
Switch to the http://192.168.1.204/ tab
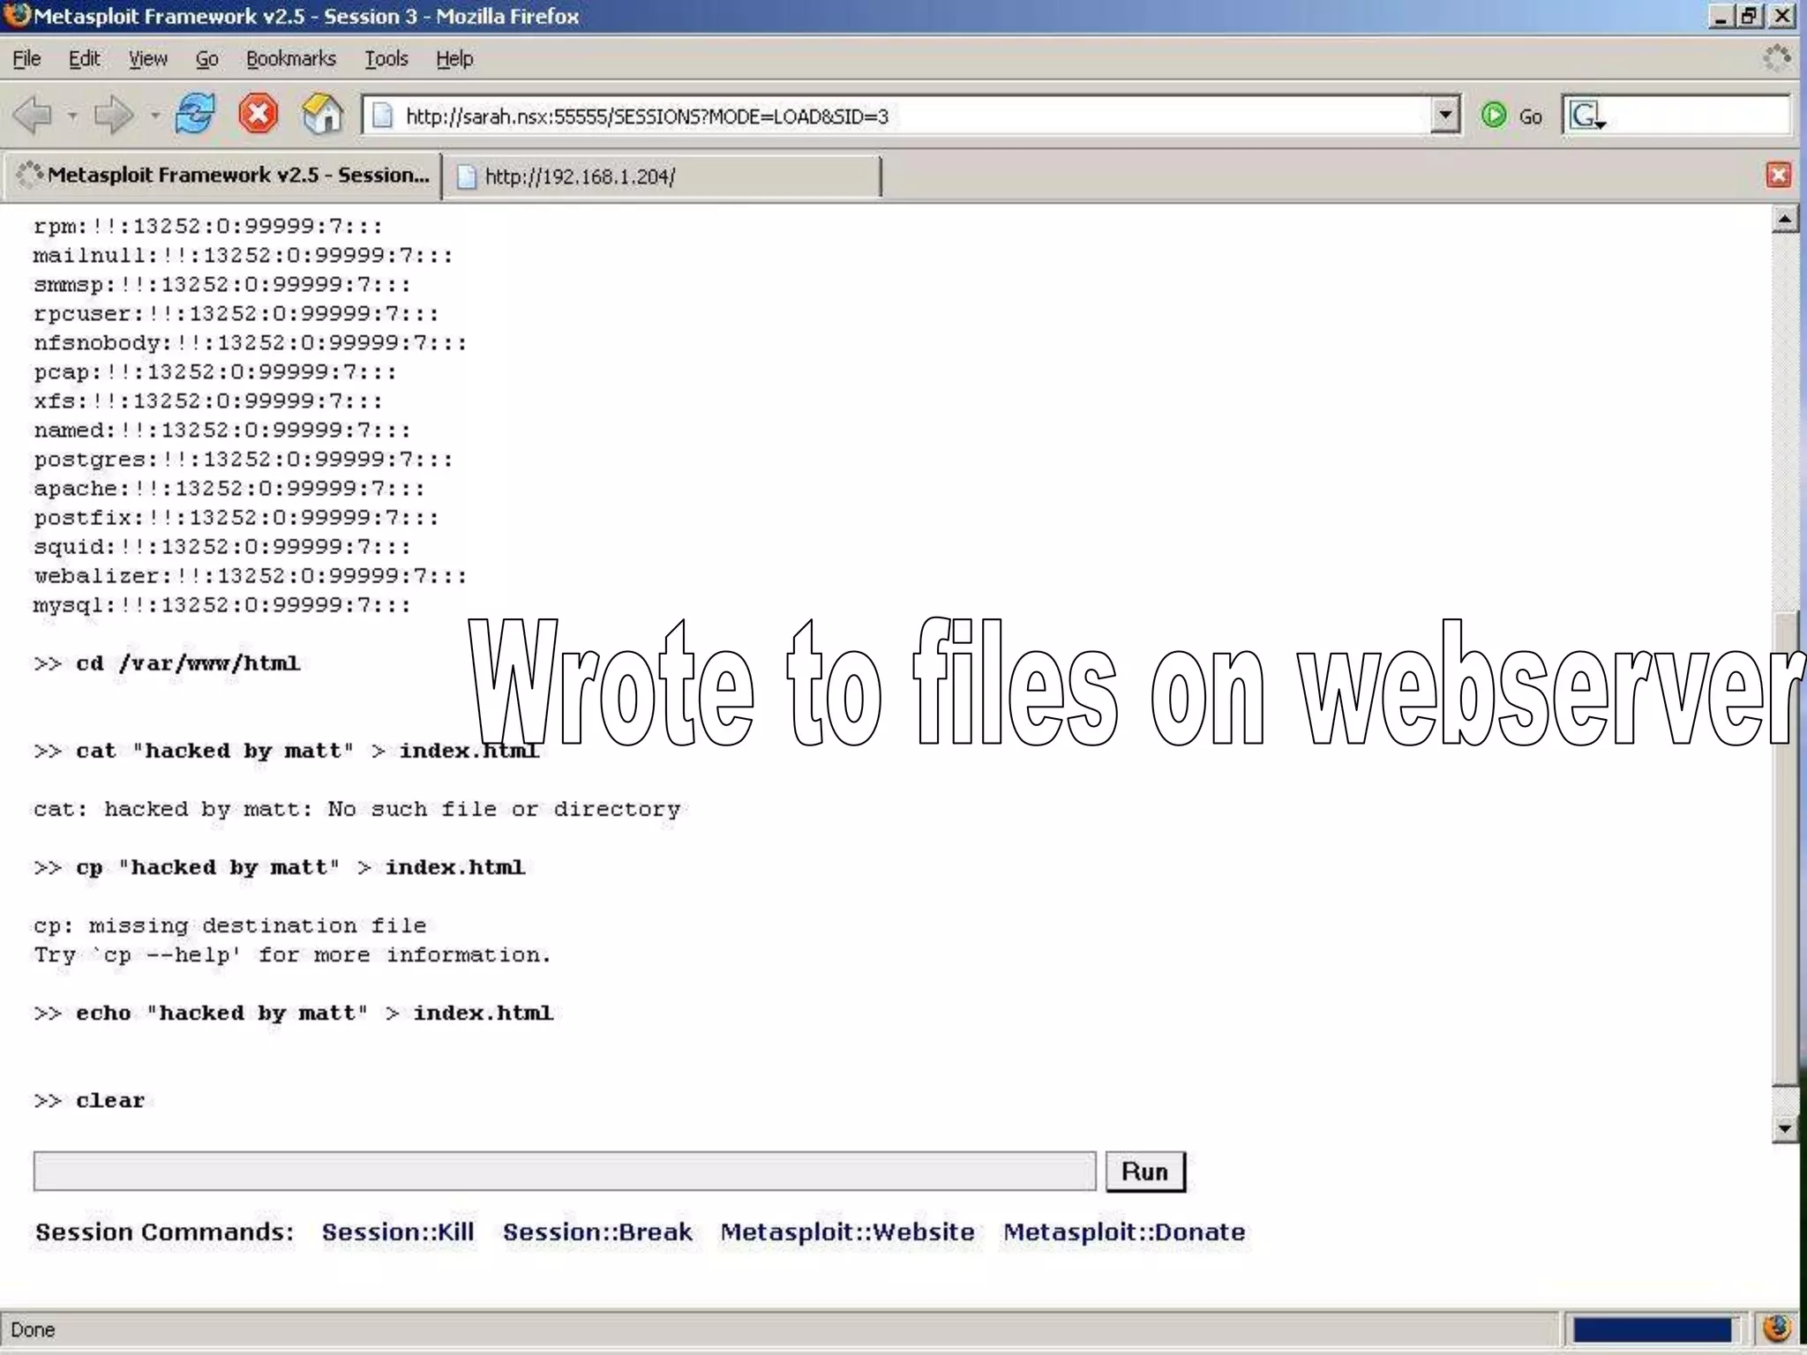[662, 176]
